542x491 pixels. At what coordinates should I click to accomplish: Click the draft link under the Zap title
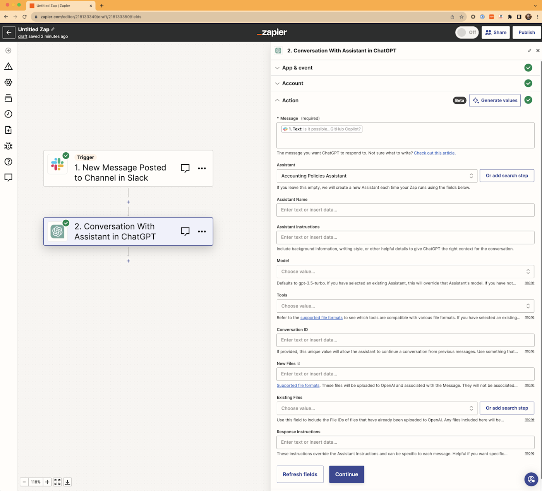(23, 36)
